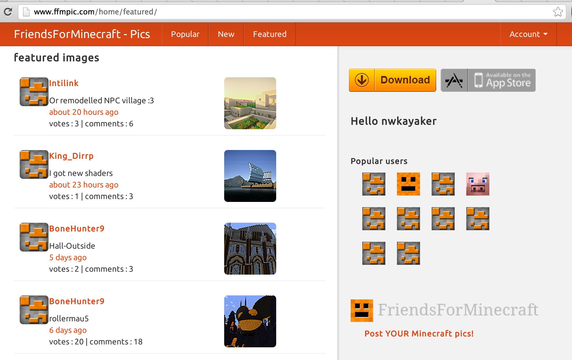572x360 pixels.
Task: Click the gray FriendsForMinecraft wordmark
Action: pos(458,310)
